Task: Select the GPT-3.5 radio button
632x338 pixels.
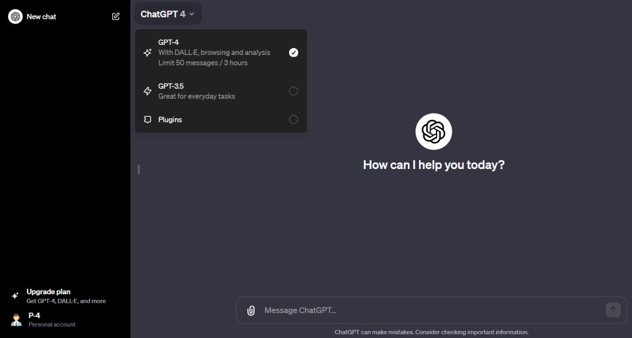Action: pyautogui.click(x=293, y=91)
